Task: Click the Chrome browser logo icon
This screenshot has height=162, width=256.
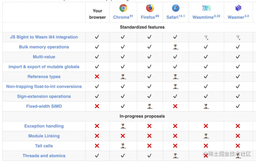Action: pyautogui.click(x=123, y=8)
